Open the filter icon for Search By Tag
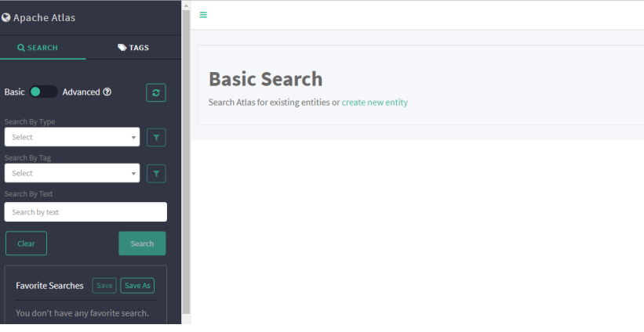The height and width of the screenshot is (332, 644). point(156,173)
